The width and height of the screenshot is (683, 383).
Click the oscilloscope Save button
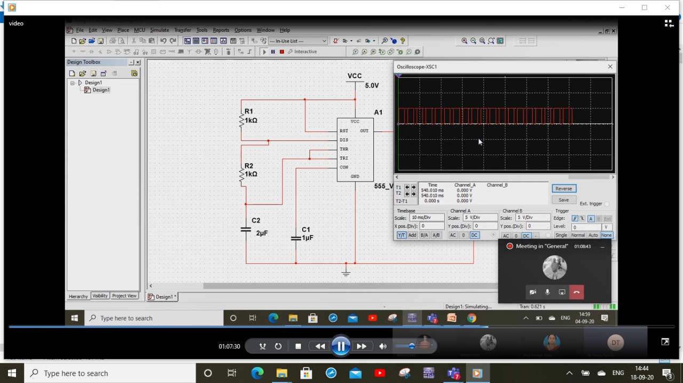click(563, 200)
